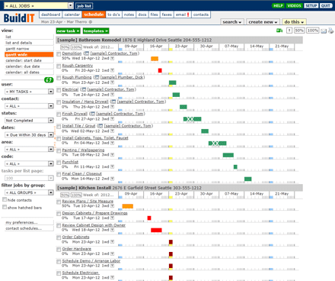Check the Schedule Electrician checkbox
Image resolution: width=335 pixels, height=281 pixels.
pos(59,273)
